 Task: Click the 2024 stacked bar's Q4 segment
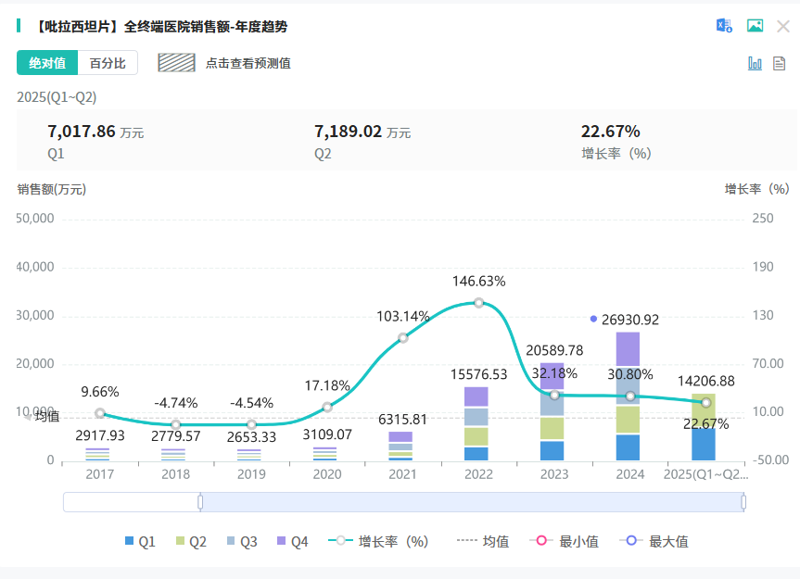coord(628,347)
